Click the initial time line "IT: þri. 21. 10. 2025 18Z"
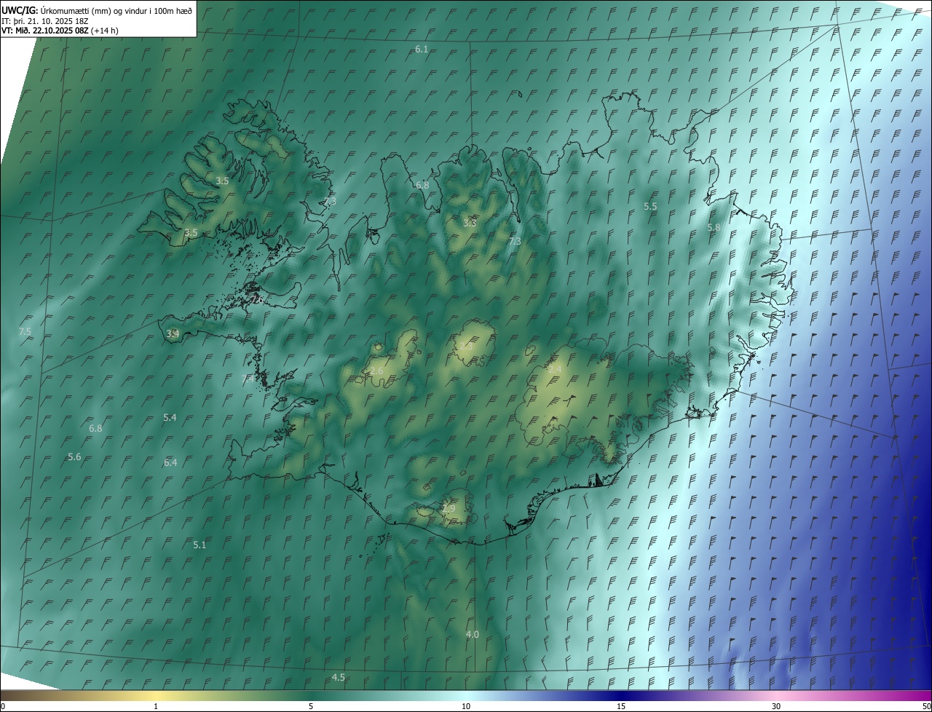Image resolution: width=932 pixels, height=712 pixels. 45,21
